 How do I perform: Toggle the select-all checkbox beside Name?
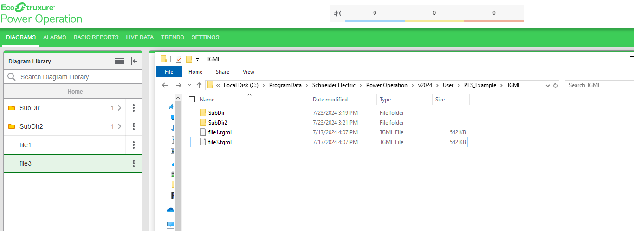coord(192,100)
